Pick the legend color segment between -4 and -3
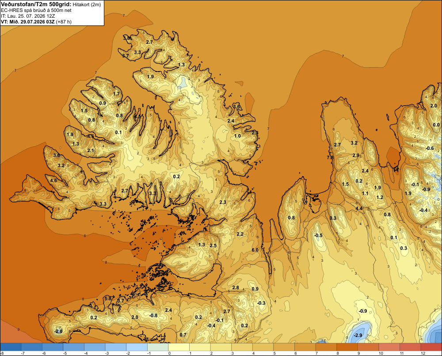This screenshot has width=442, height=356. [95, 347]
